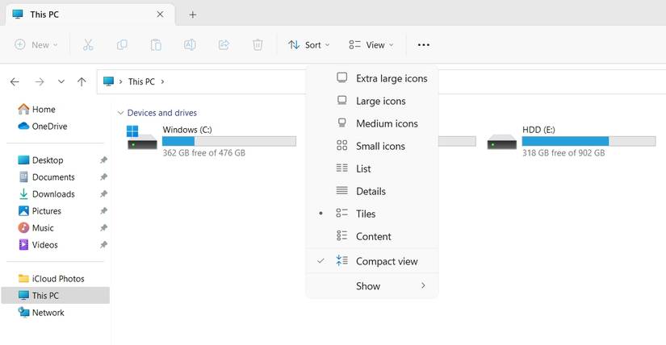
Task: Click the Delete trash icon
Action: (x=258, y=45)
